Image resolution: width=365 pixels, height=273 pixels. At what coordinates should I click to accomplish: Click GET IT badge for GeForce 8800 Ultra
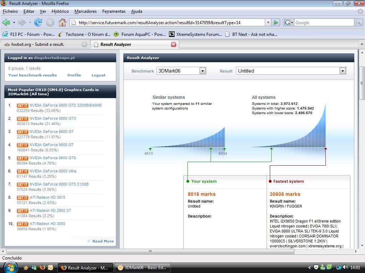pyautogui.click(x=22, y=171)
